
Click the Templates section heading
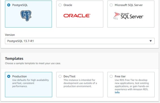pos(14,59)
